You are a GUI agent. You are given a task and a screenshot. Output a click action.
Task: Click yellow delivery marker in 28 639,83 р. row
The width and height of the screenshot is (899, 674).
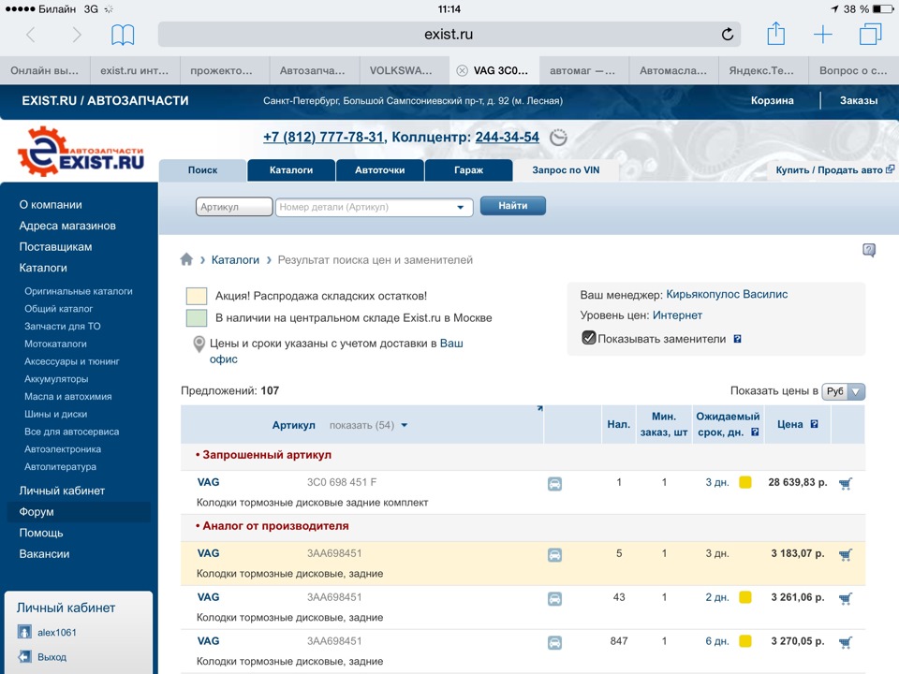[x=744, y=482]
